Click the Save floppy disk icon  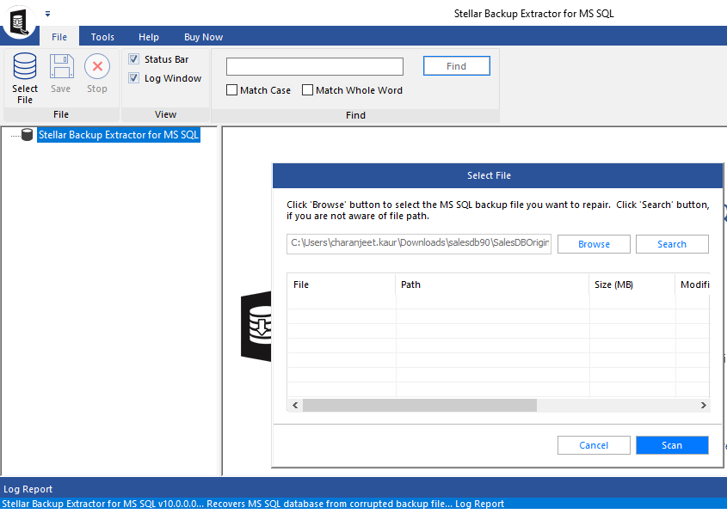pyautogui.click(x=61, y=66)
